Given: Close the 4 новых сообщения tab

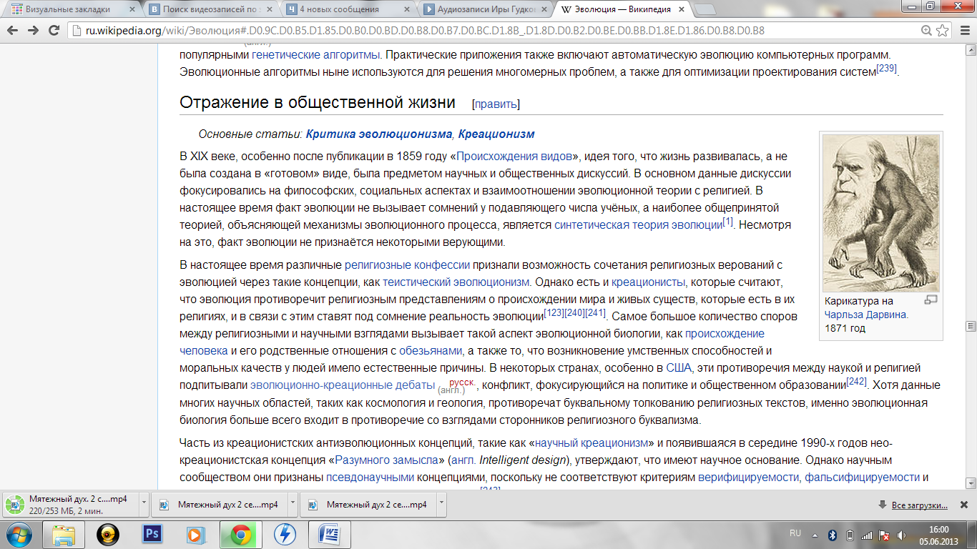Looking at the screenshot, I should (x=407, y=9).
